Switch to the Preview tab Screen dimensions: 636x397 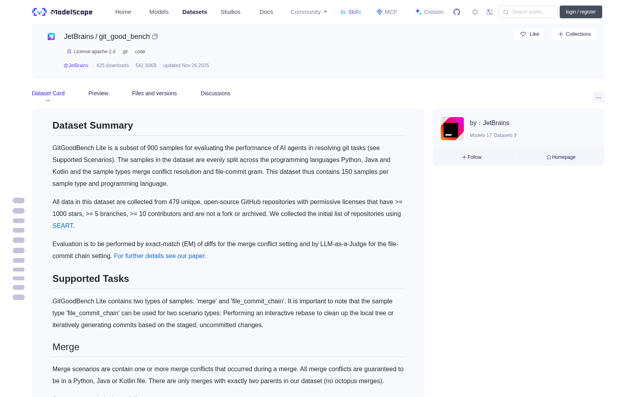coord(98,93)
